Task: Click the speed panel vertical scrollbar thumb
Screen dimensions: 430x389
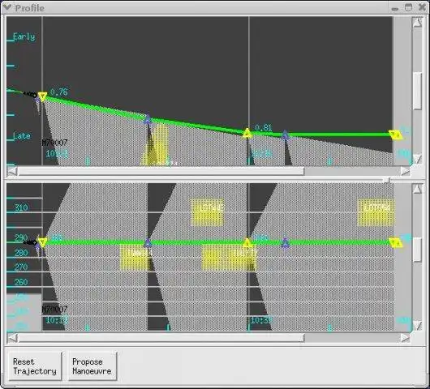Action: click(417, 91)
